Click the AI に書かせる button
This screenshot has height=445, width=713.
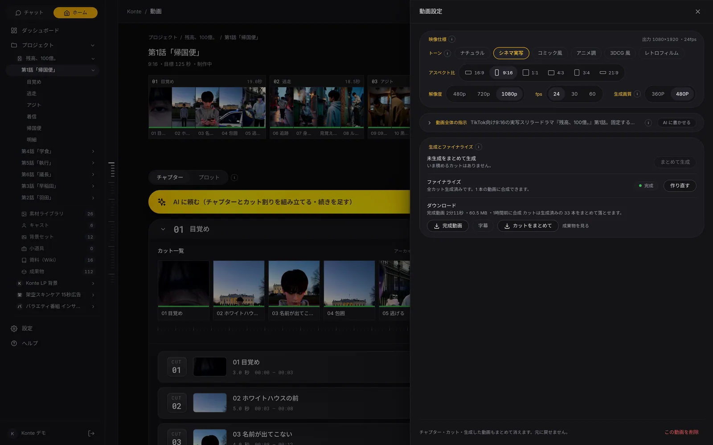tap(676, 123)
